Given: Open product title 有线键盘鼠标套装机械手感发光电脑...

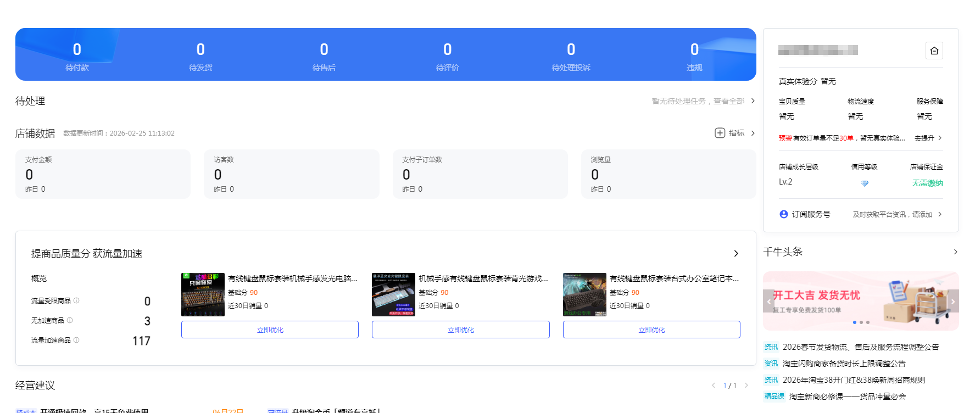Looking at the screenshot, I should 292,278.
